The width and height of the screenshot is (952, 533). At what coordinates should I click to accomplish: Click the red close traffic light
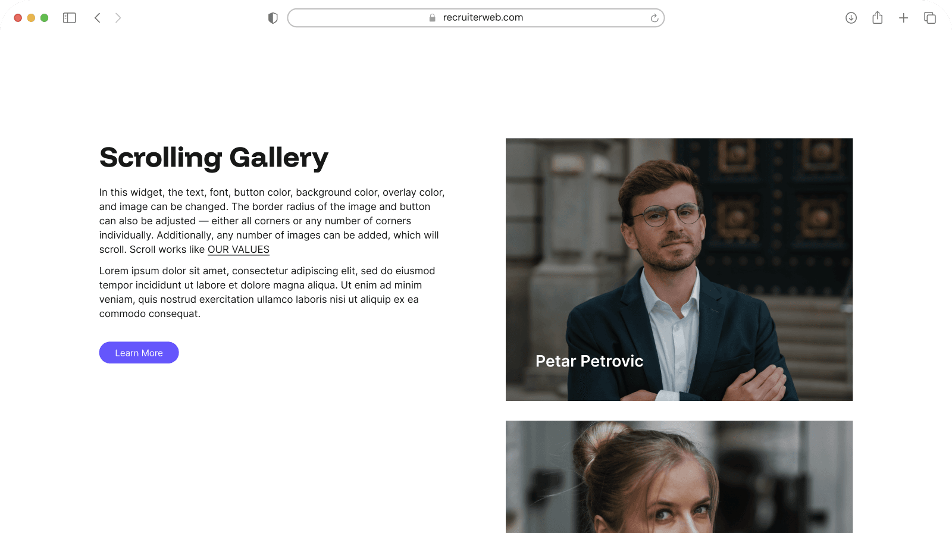pyautogui.click(x=18, y=18)
